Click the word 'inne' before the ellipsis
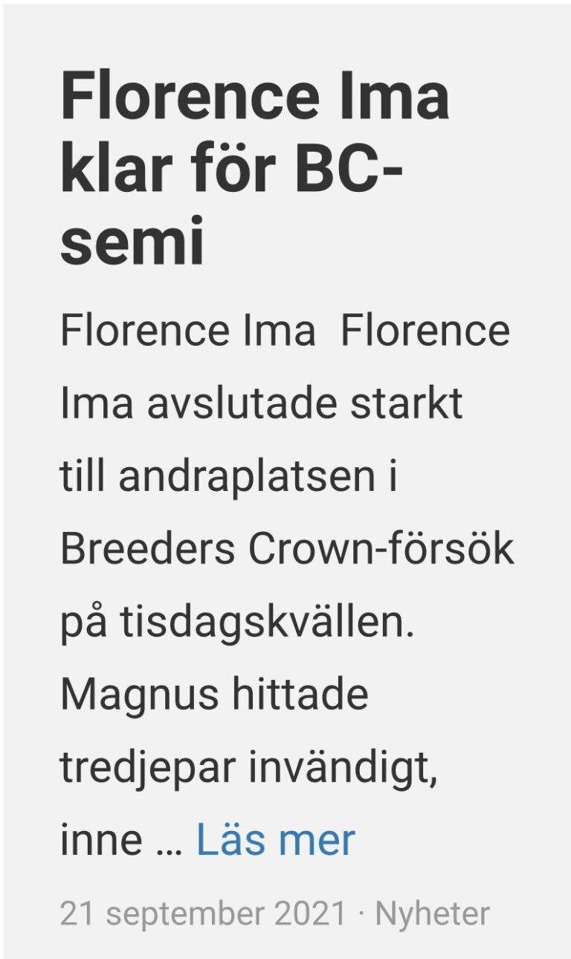This screenshot has height=959, width=571. (x=101, y=840)
